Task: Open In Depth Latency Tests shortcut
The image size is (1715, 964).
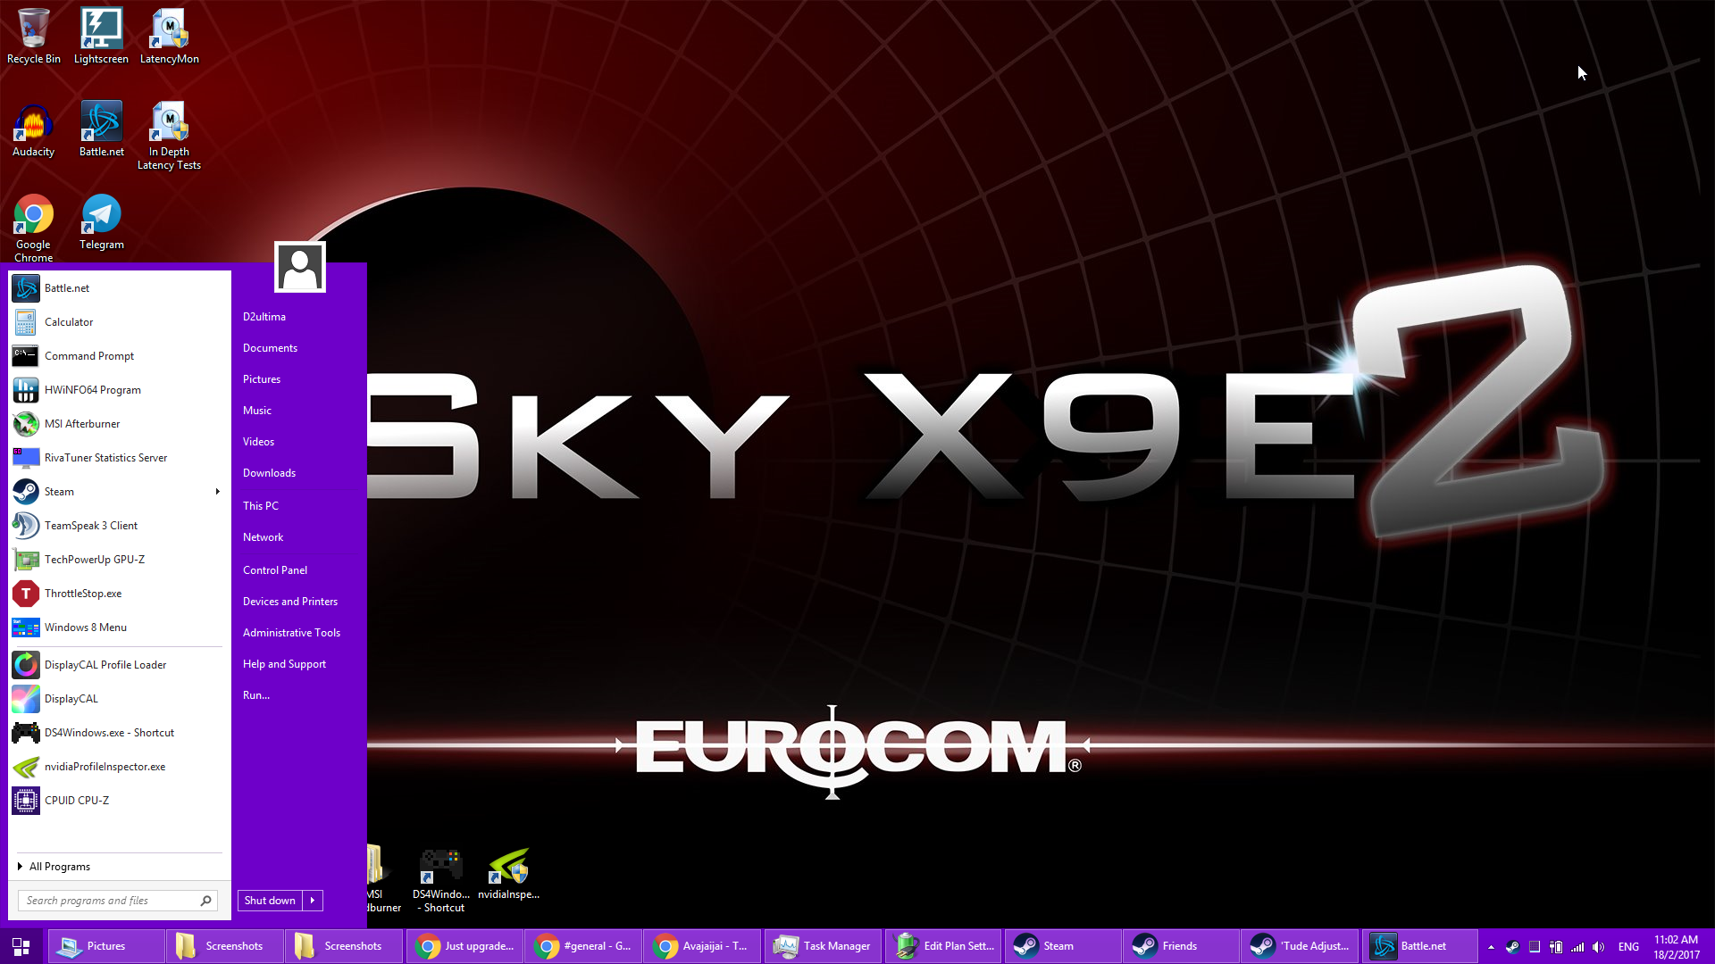Action: [169, 136]
